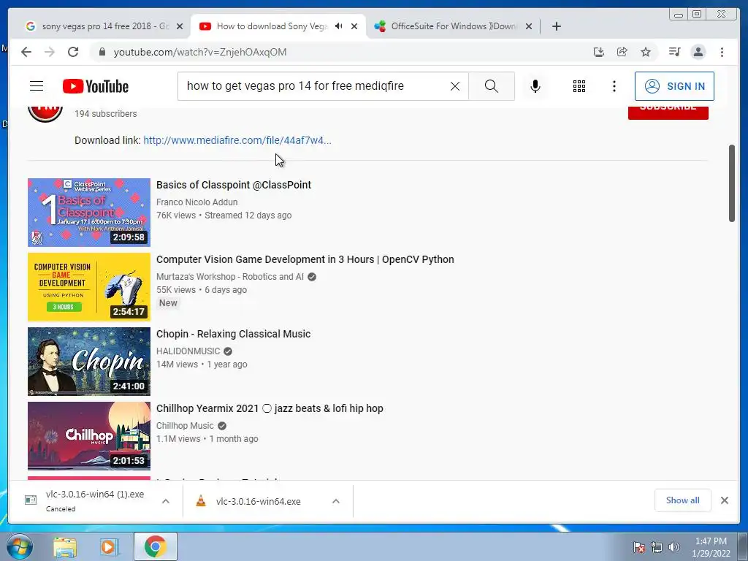Launch Windows Media Player from taskbar
This screenshot has height=561, width=748.
(x=109, y=546)
